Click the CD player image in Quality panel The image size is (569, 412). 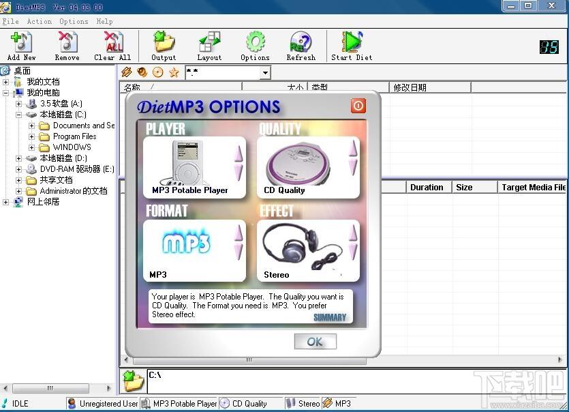pyautogui.click(x=298, y=164)
